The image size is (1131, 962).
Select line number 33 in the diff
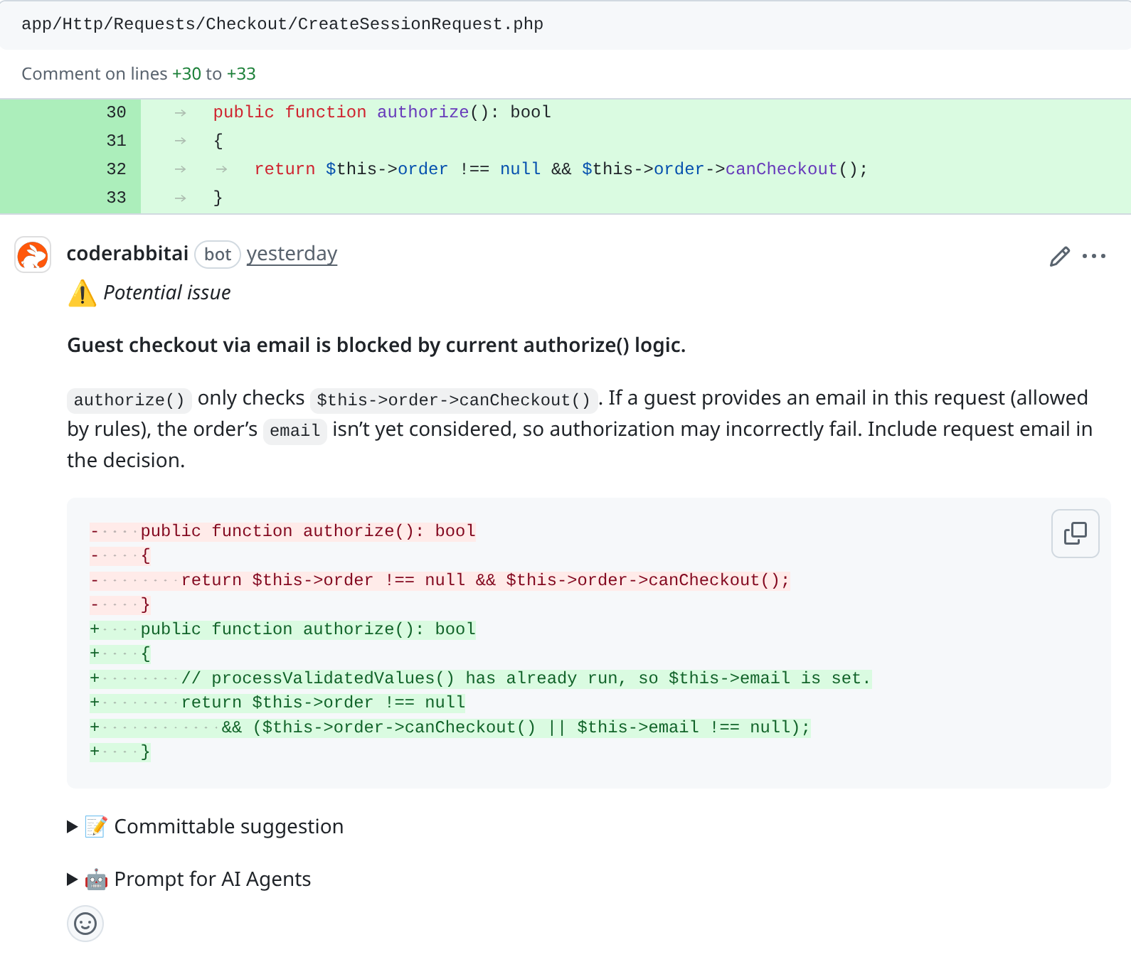tap(116, 198)
